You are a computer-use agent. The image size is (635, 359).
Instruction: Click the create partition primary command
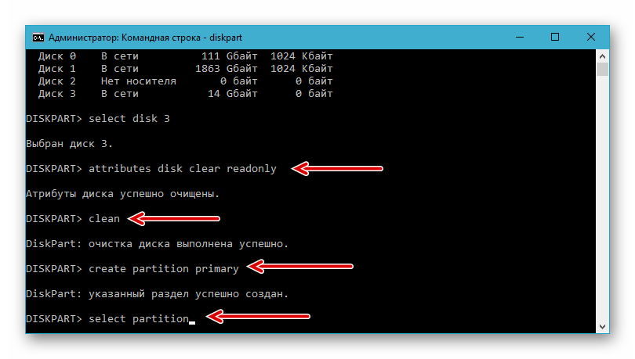click(164, 269)
